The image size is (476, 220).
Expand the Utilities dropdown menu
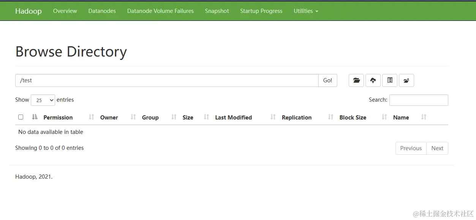pos(306,11)
